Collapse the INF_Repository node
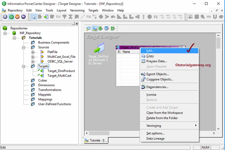Viewport: 225px width, 150px height. (5, 33)
